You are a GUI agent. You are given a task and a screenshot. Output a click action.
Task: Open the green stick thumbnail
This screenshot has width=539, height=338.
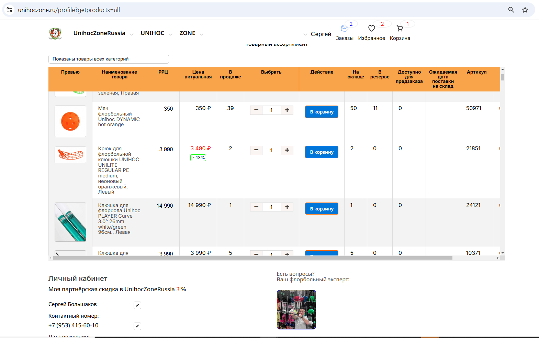point(70,222)
